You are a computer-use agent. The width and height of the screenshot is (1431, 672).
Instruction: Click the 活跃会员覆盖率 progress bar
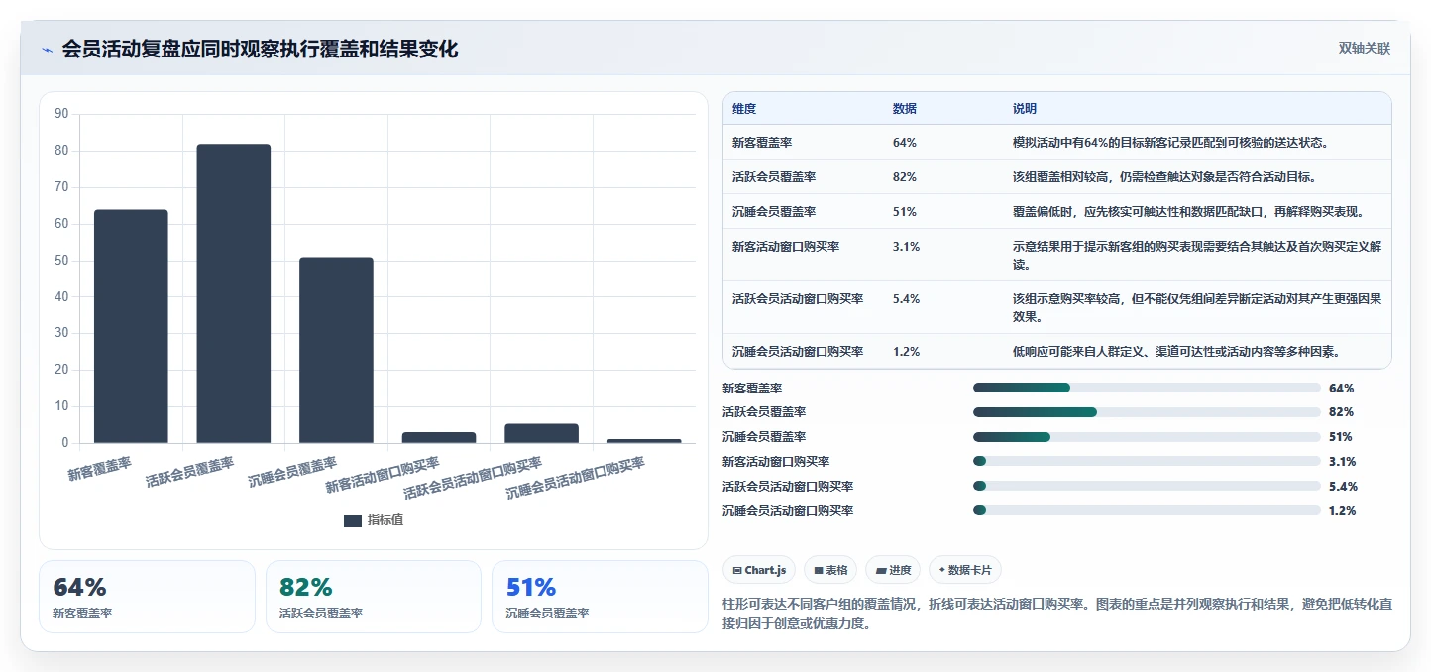(1147, 412)
